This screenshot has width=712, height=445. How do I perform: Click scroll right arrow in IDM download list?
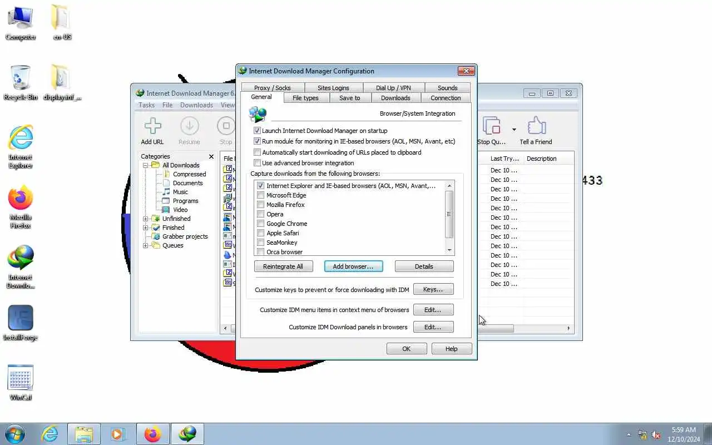click(568, 328)
